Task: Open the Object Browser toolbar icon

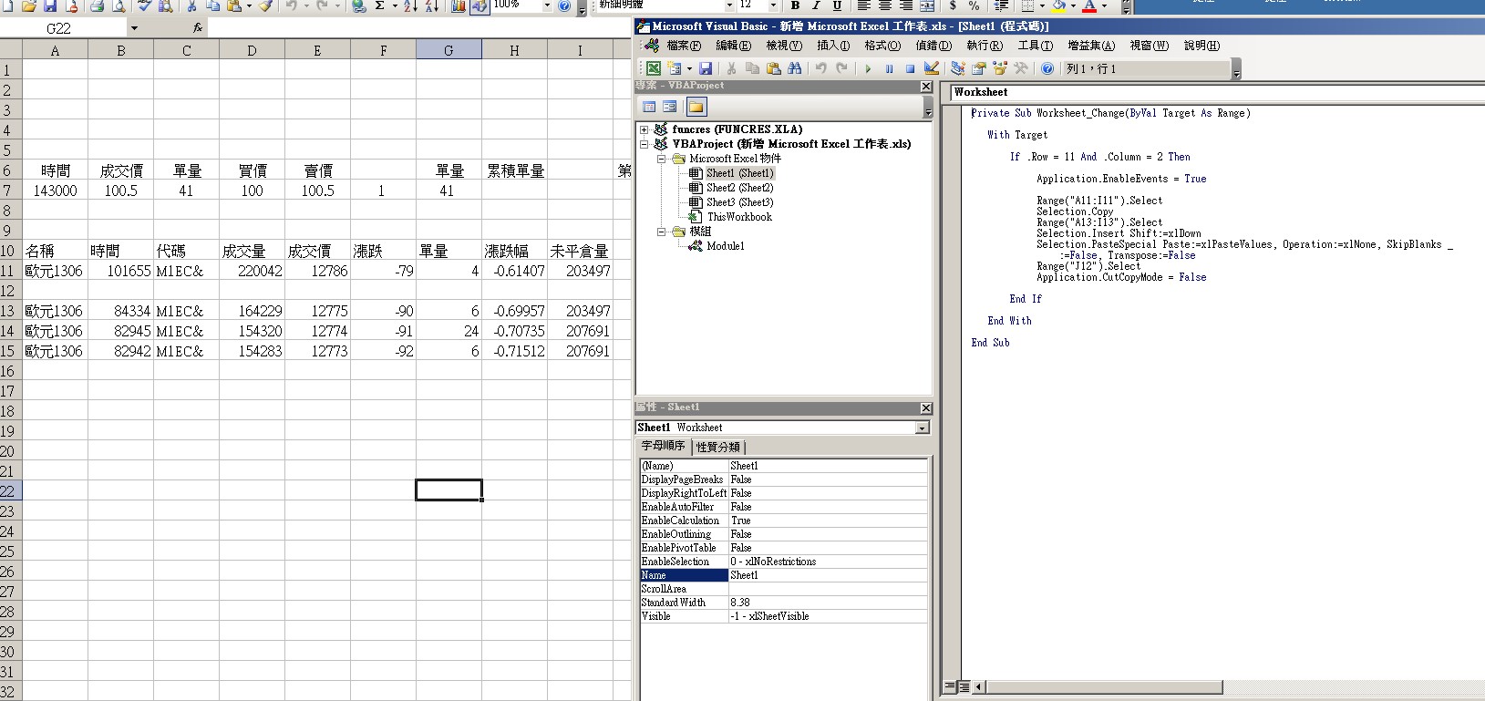Action: click(x=1000, y=68)
